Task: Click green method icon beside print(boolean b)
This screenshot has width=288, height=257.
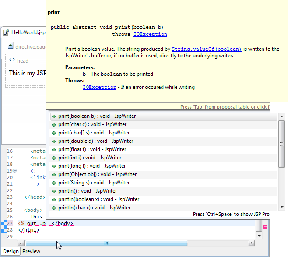Action: coord(53,116)
